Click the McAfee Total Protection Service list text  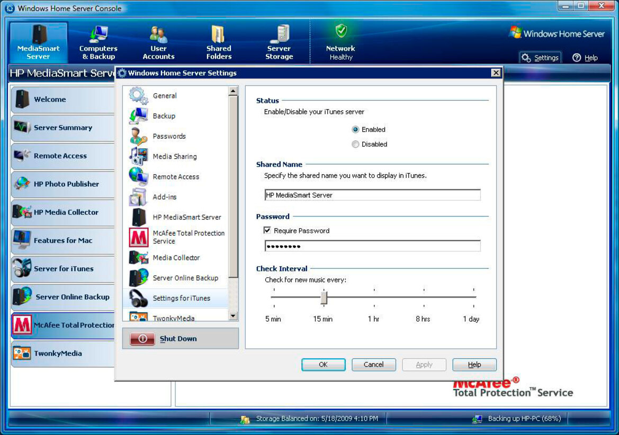pos(189,237)
